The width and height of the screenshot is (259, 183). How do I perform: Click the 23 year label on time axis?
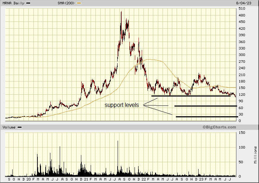(x=201, y=179)
